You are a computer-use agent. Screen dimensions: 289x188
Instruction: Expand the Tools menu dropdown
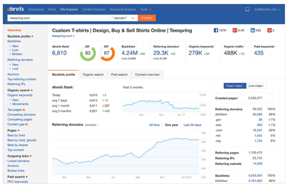pos(146,9)
